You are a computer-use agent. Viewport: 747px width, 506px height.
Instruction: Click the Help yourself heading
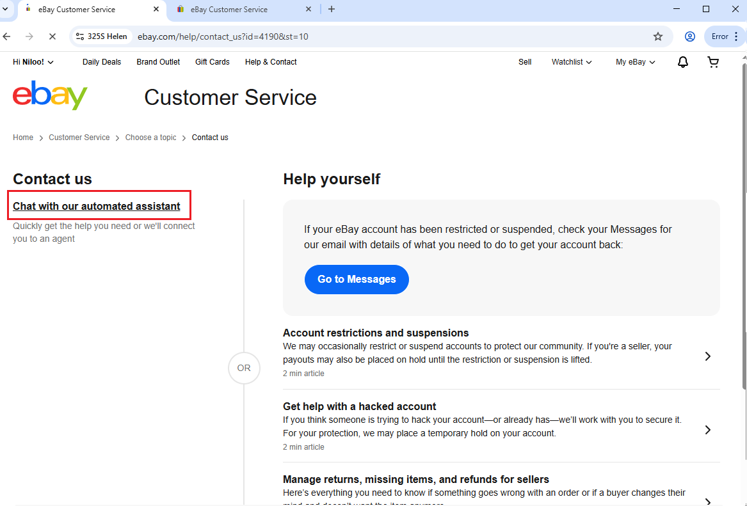coord(332,179)
